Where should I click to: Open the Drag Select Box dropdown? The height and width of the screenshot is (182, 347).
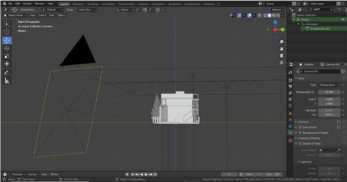(x=87, y=10)
